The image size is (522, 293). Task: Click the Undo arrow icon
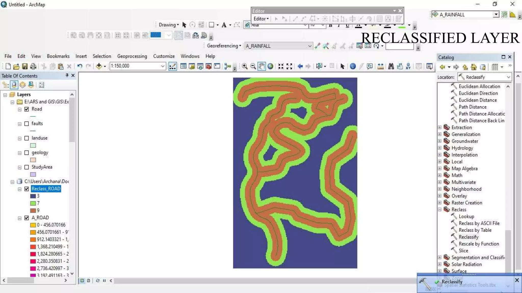(x=80, y=66)
